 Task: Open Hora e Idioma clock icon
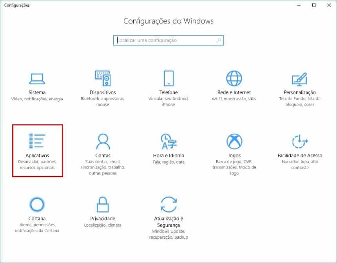(x=168, y=141)
